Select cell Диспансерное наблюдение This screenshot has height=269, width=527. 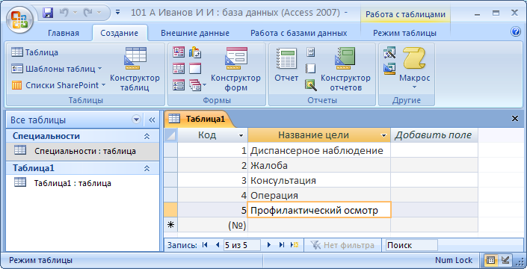319,150
